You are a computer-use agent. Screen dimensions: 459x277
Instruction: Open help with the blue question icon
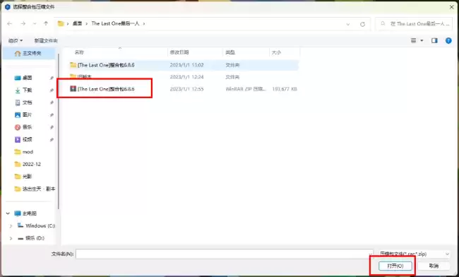click(x=448, y=40)
